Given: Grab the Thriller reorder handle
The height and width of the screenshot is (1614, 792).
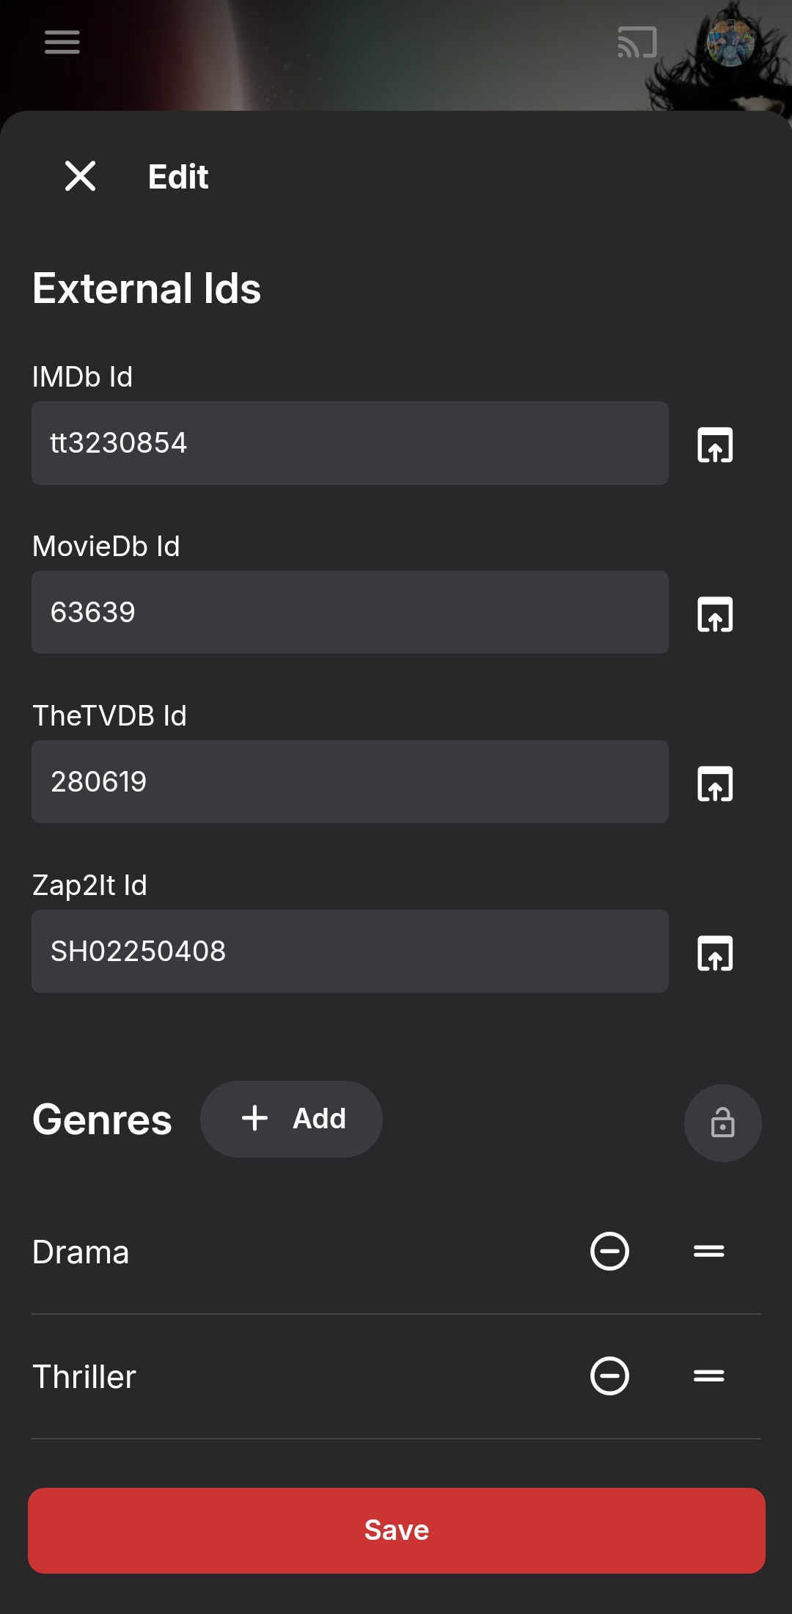Looking at the screenshot, I should [708, 1376].
